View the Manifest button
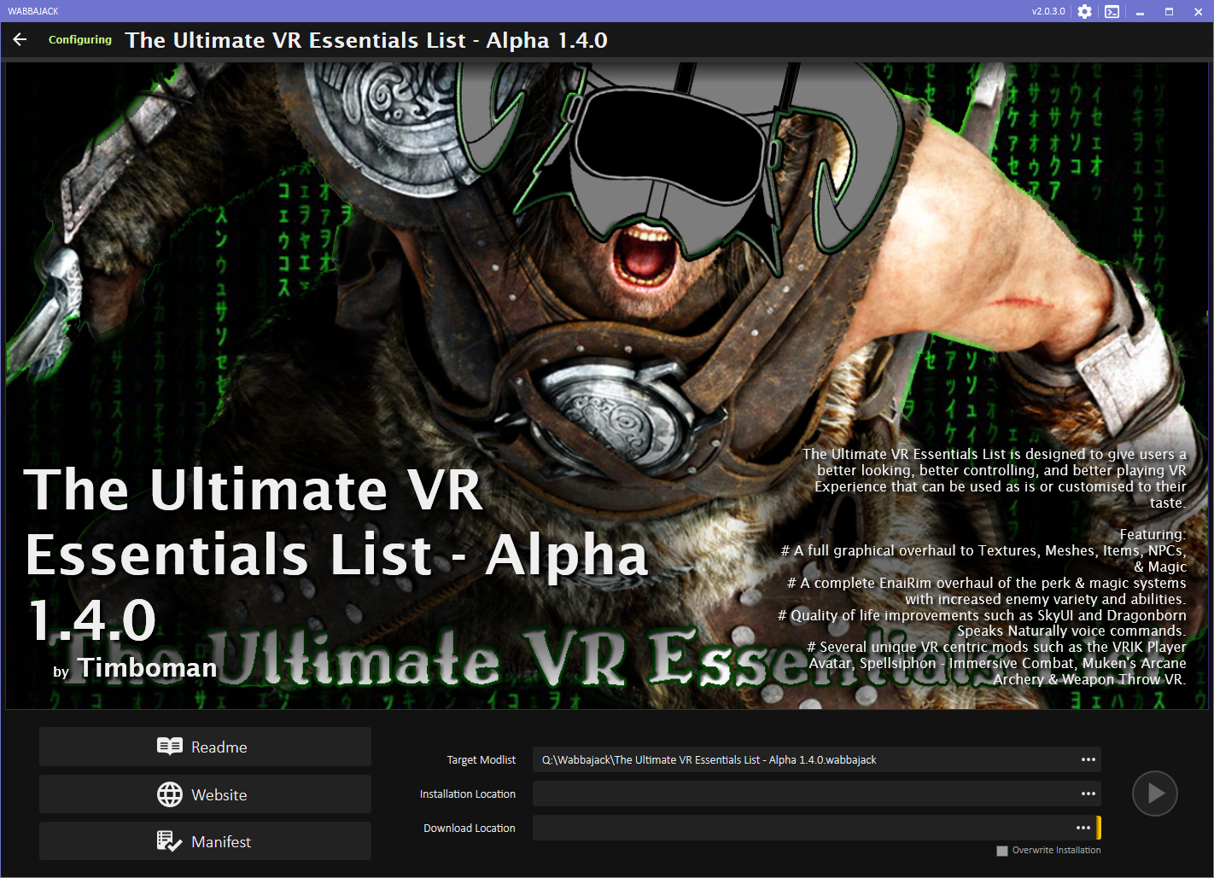This screenshot has width=1214, height=878. tap(205, 841)
